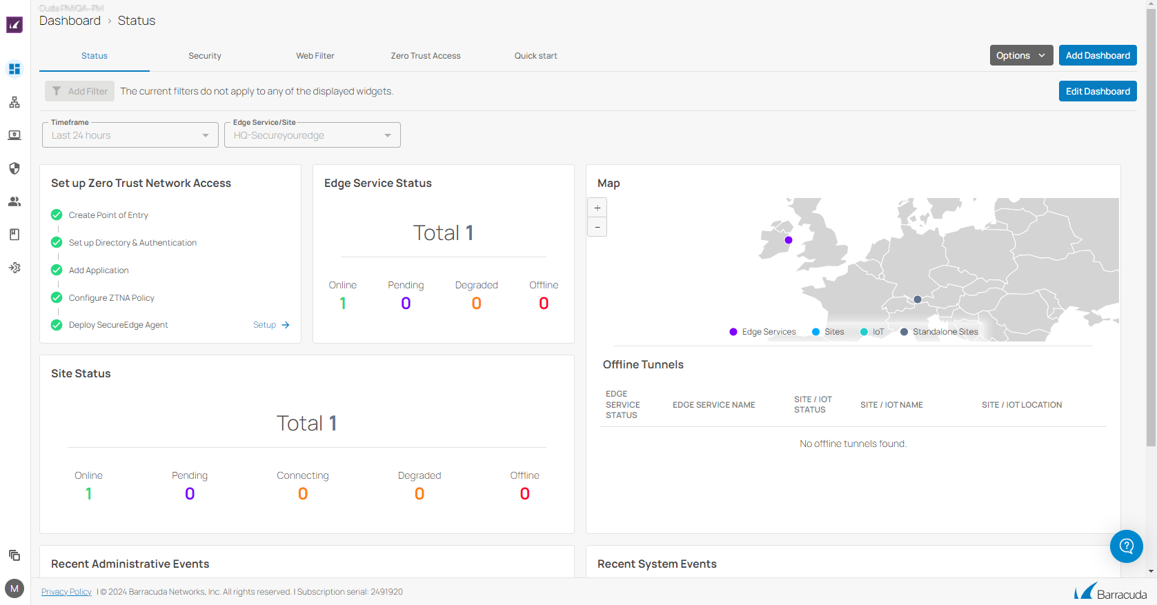Click the Site Status Connecting count

(303, 494)
